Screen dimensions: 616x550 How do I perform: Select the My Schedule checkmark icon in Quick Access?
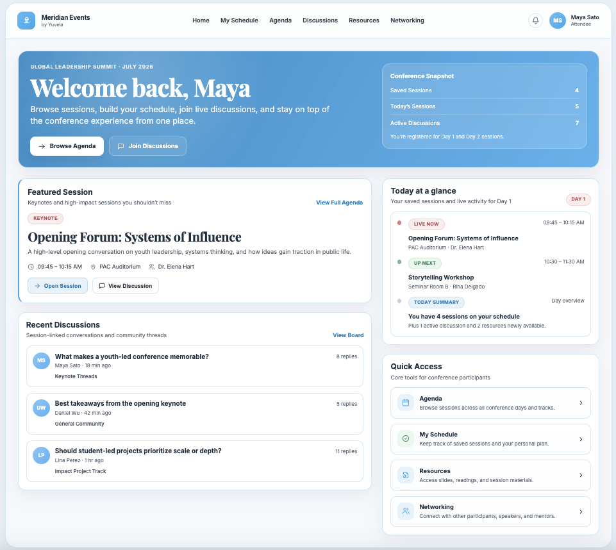[405, 438]
